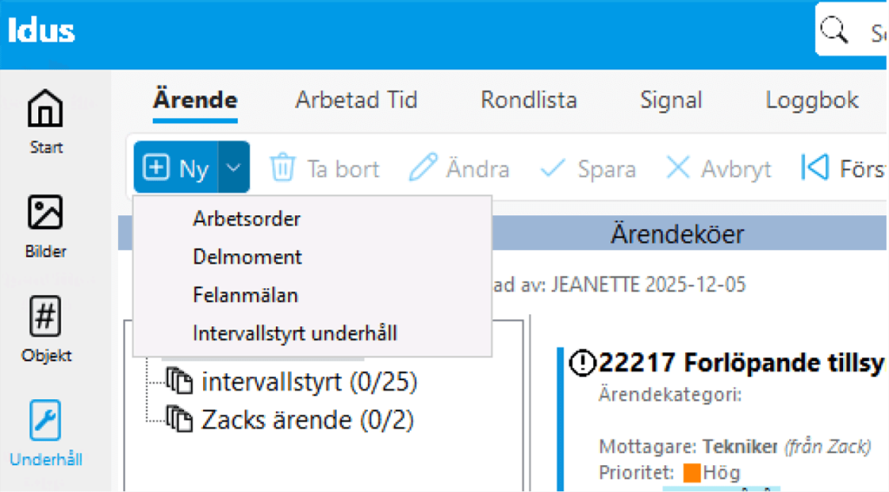Image resolution: width=889 pixels, height=492 pixels.
Task: Click the Spara checkmark icon
Action: coord(553,167)
